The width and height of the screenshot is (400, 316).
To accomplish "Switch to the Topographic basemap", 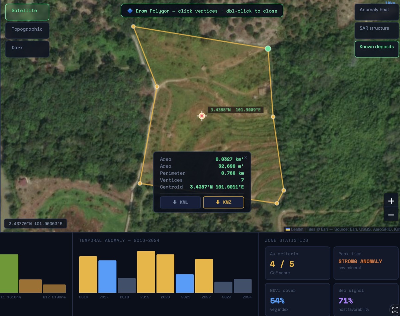I will coord(27,30).
